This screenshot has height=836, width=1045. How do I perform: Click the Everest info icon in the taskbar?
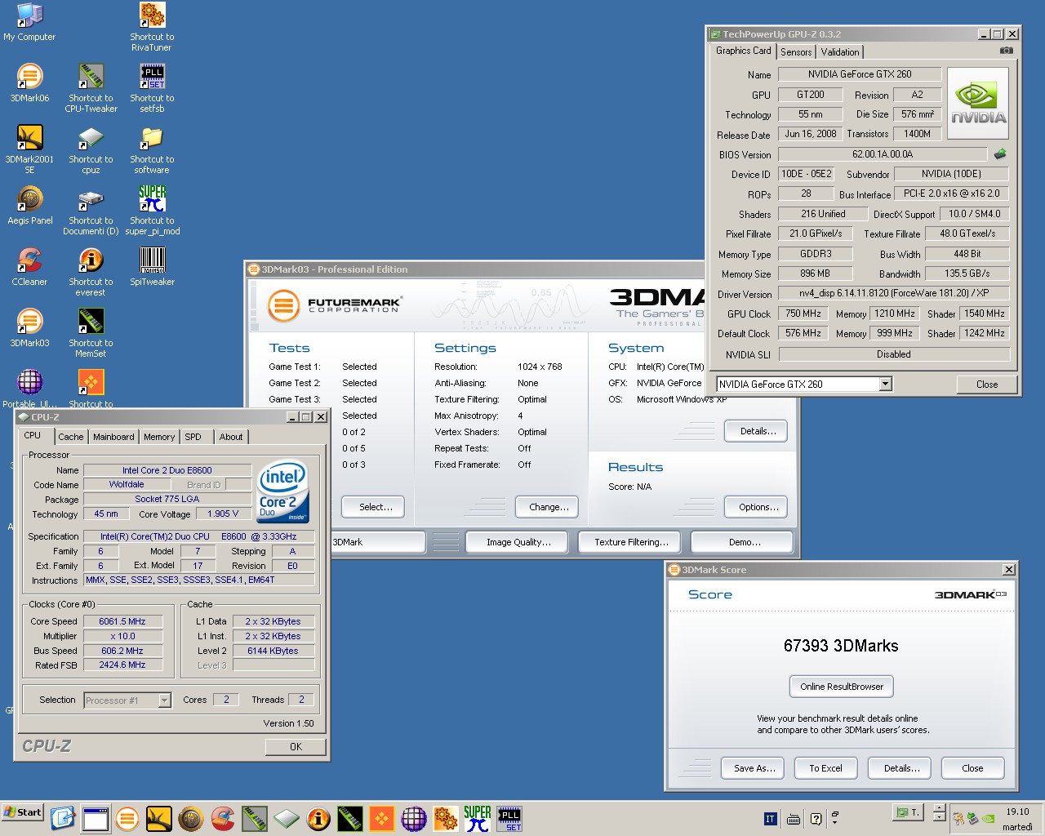pos(318,818)
